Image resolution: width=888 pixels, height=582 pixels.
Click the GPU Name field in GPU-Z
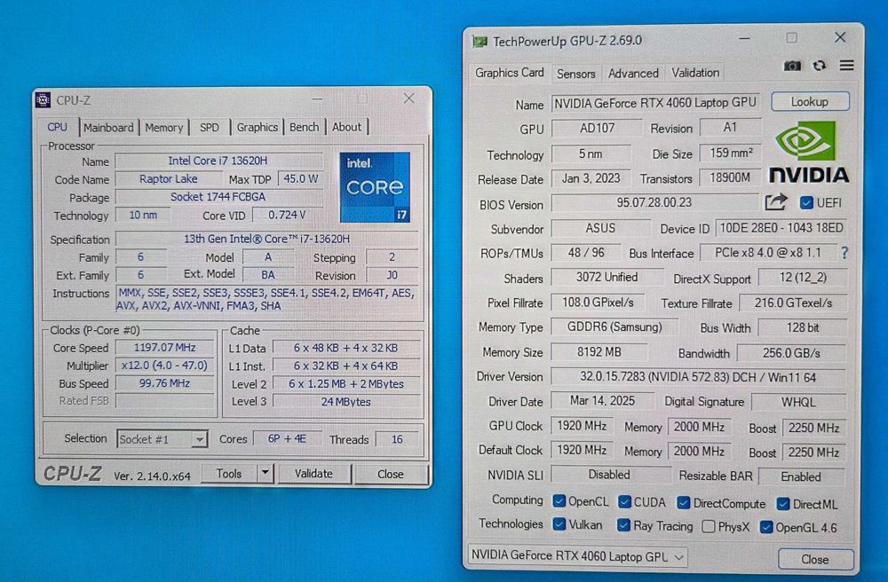(654, 103)
